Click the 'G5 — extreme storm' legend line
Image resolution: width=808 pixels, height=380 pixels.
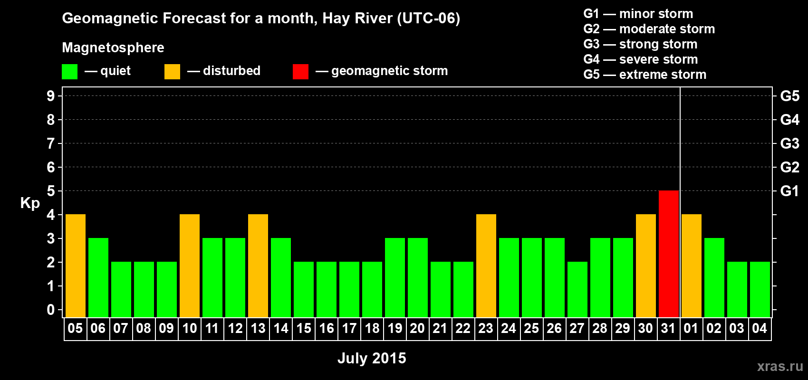pos(645,75)
